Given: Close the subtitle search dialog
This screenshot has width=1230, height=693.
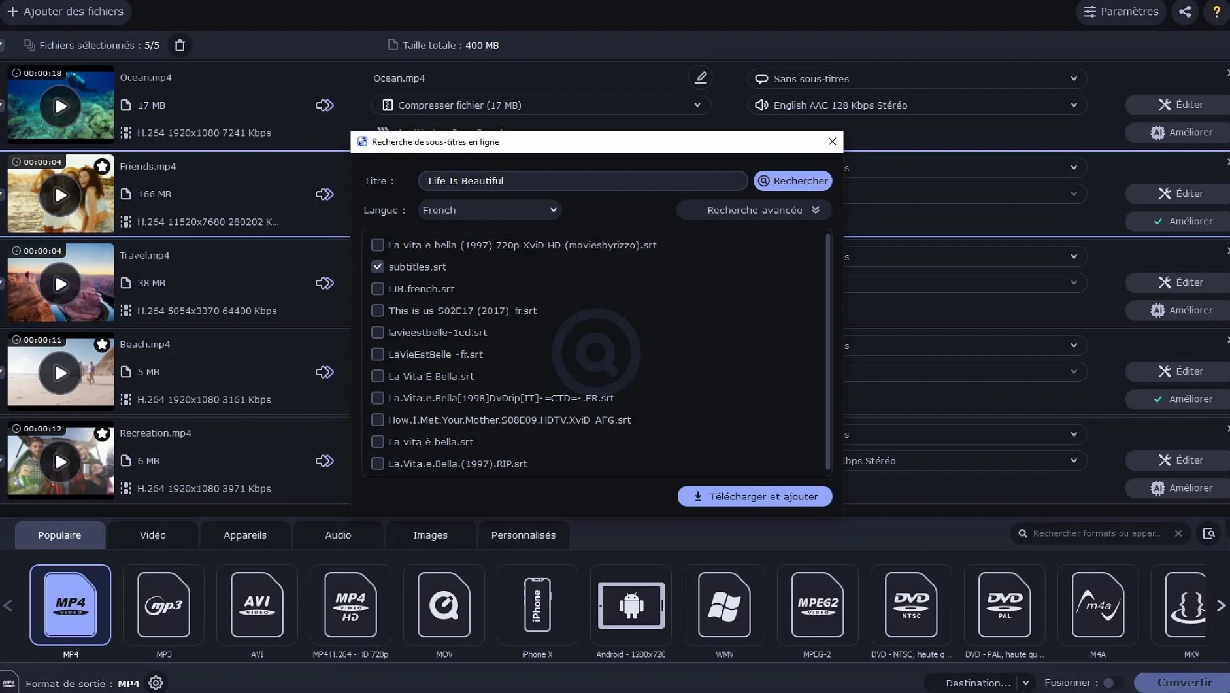Looking at the screenshot, I should tap(832, 141).
